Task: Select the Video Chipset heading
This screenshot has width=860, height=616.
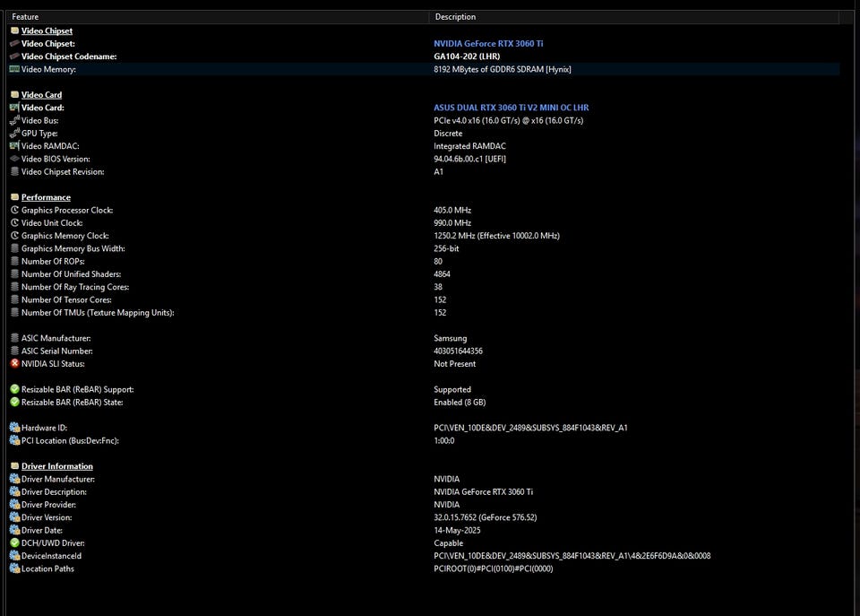Action: 47,30
